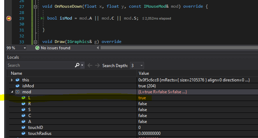Viewport: 258px width, 138px height.
Task: Expand the 'this' variable node
Action: pos(12,80)
